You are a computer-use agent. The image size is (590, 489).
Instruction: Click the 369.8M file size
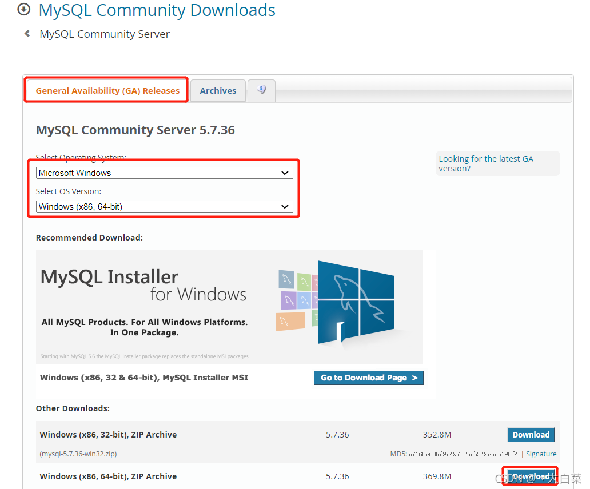tap(437, 476)
